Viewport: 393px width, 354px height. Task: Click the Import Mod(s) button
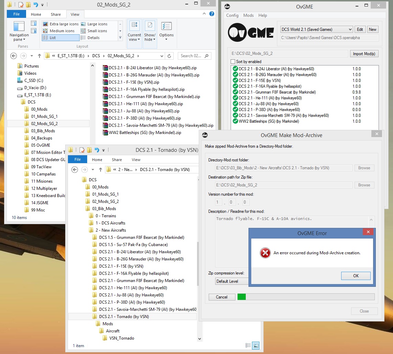coord(364,54)
